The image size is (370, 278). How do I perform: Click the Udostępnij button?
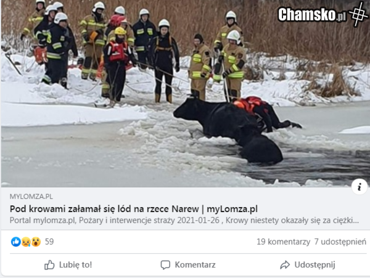[x=308, y=265]
